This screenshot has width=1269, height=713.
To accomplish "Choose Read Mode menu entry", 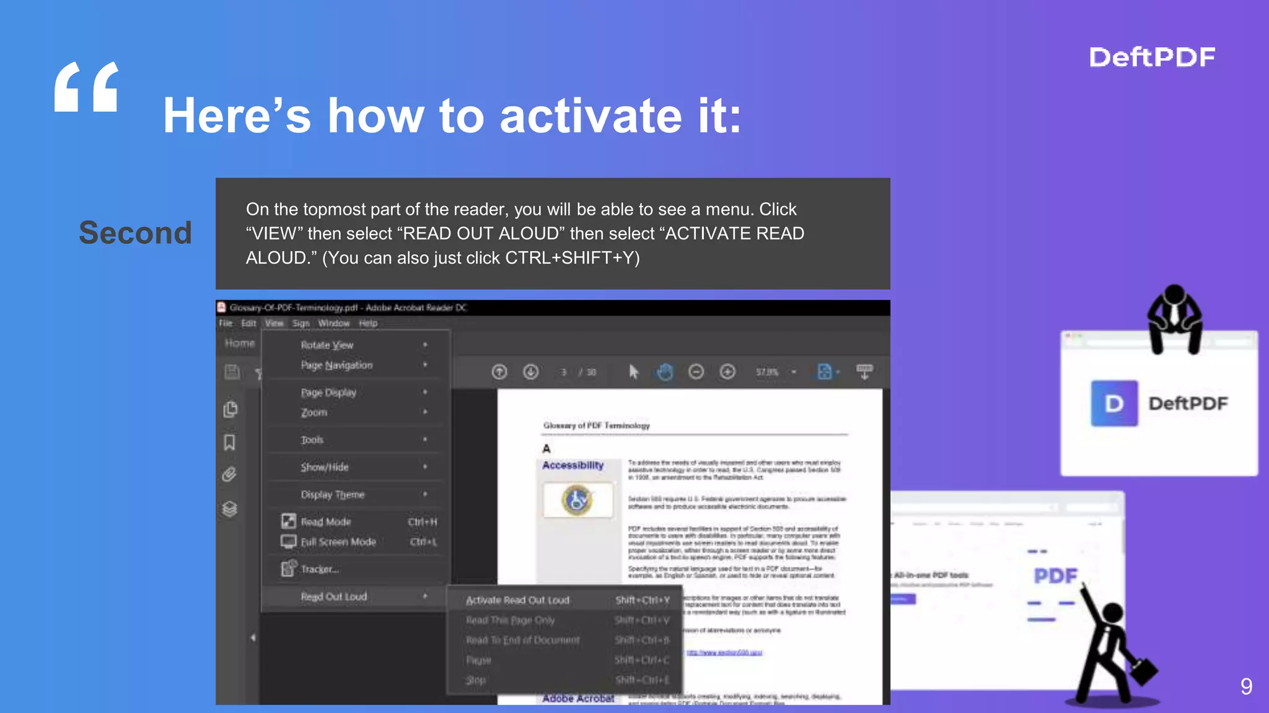I will click(x=355, y=522).
